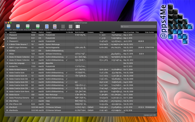
Task: Sort by the Platform column header
Action: point(42,32)
